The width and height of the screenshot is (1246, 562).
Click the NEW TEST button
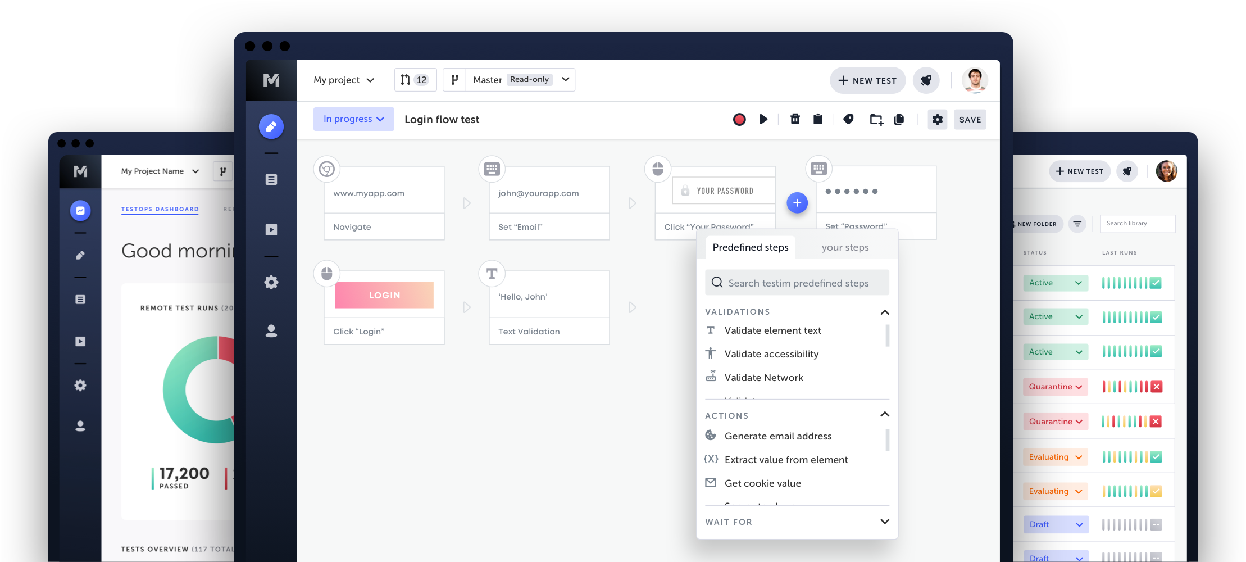coord(867,80)
